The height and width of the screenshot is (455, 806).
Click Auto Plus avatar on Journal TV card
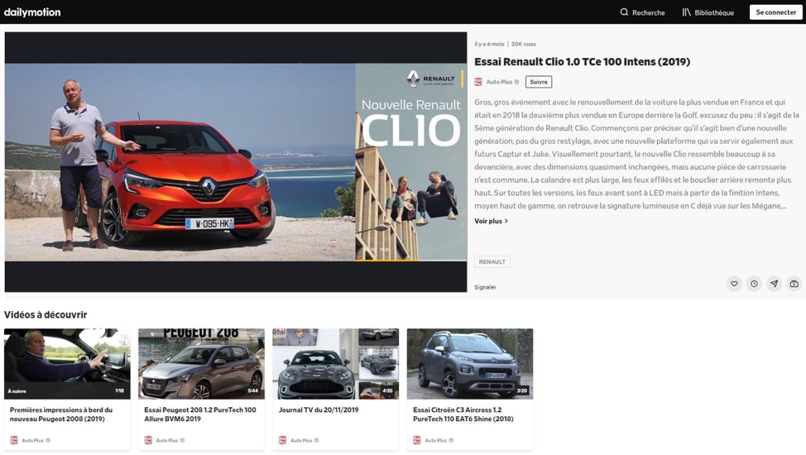tap(282, 441)
